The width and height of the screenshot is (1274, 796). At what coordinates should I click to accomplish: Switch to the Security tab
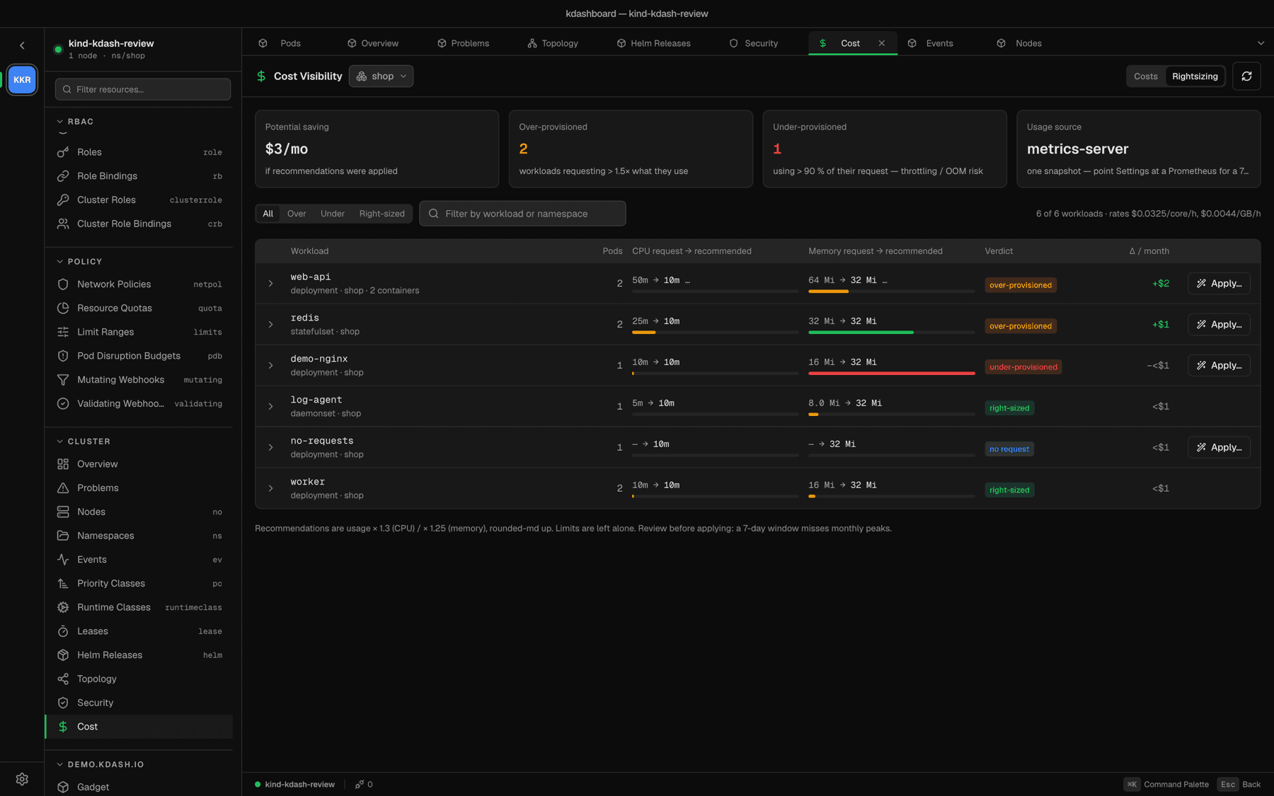click(754, 43)
